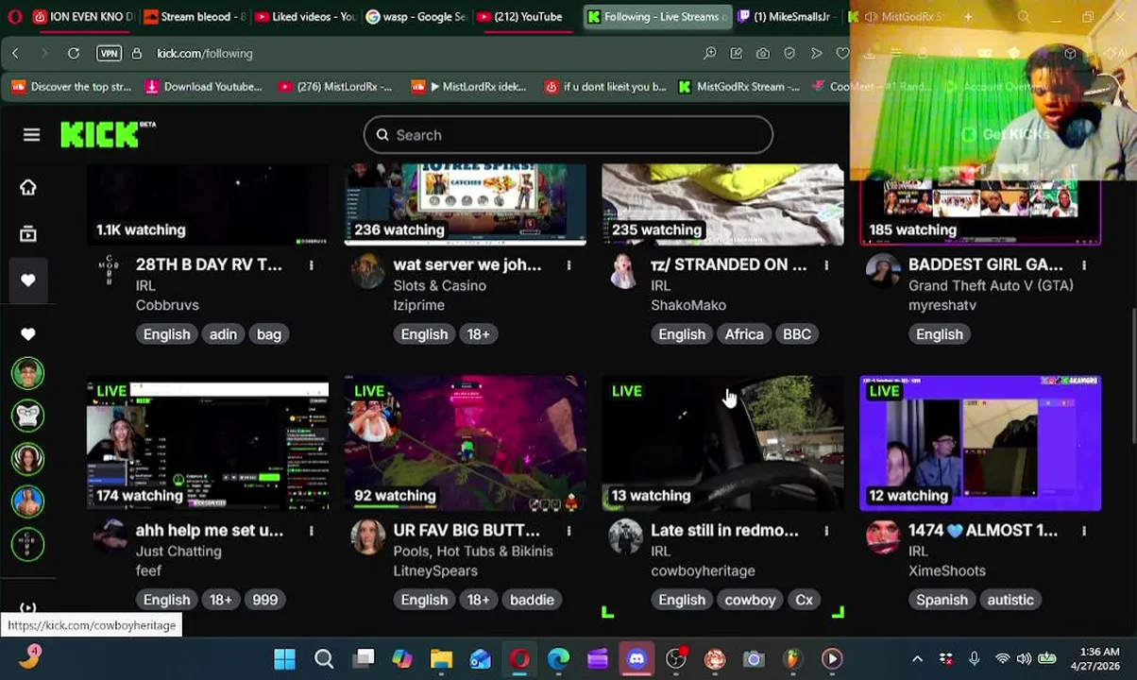Open options for UR FAV BIG BUTT stream
This screenshot has width=1137, height=680.
click(x=568, y=531)
